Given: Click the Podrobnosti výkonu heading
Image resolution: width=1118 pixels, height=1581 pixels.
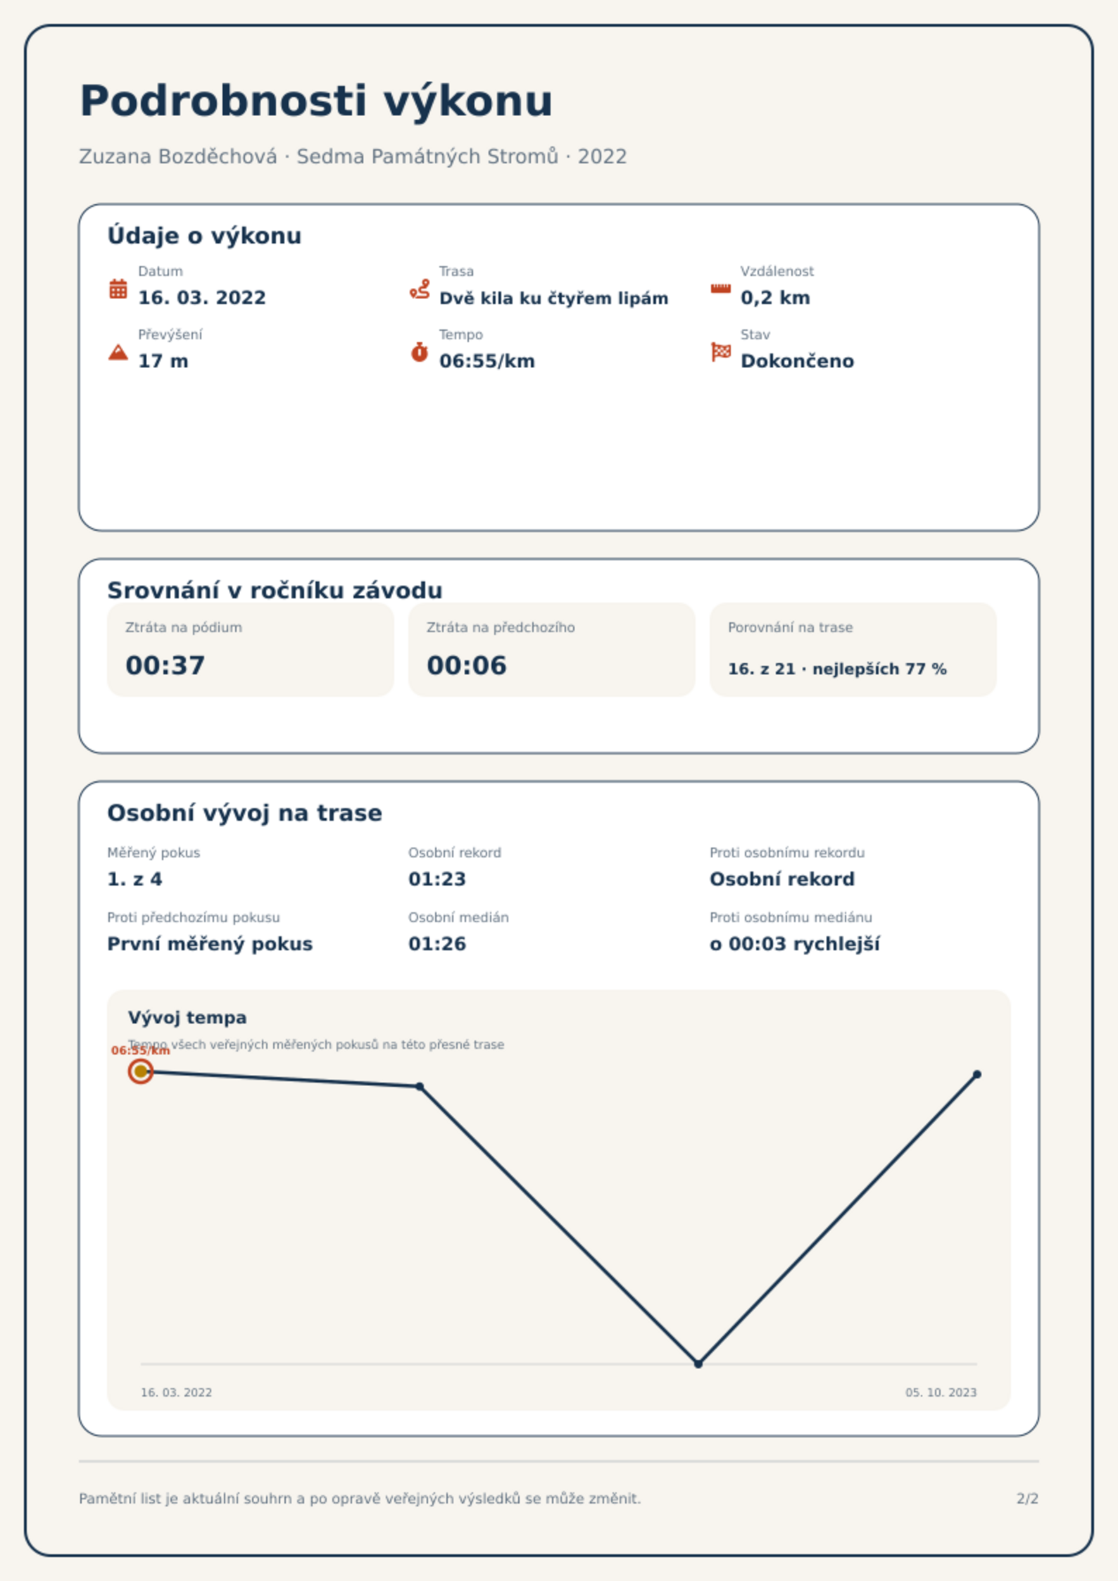Looking at the screenshot, I should [x=316, y=101].
